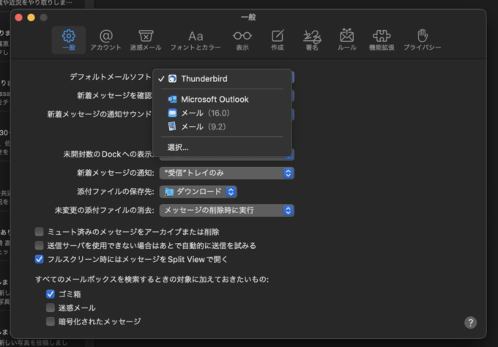Check the 迷惑メール search checkbox
This screenshot has height=347, width=498.
pyautogui.click(x=51, y=307)
